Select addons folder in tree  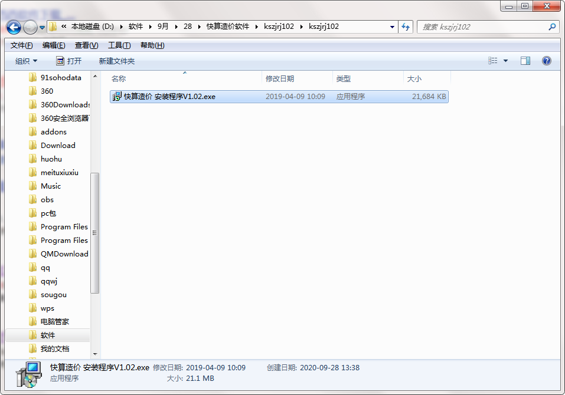pyautogui.click(x=54, y=132)
